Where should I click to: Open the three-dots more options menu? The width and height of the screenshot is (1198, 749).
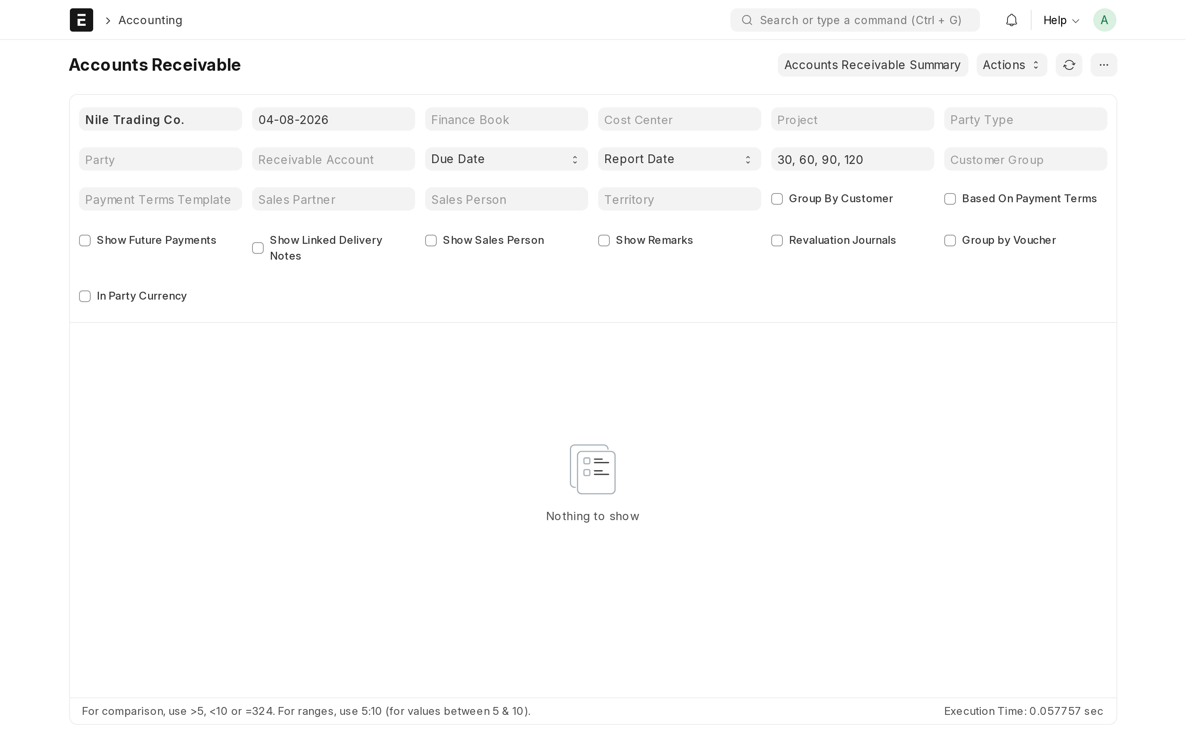click(x=1104, y=65)
